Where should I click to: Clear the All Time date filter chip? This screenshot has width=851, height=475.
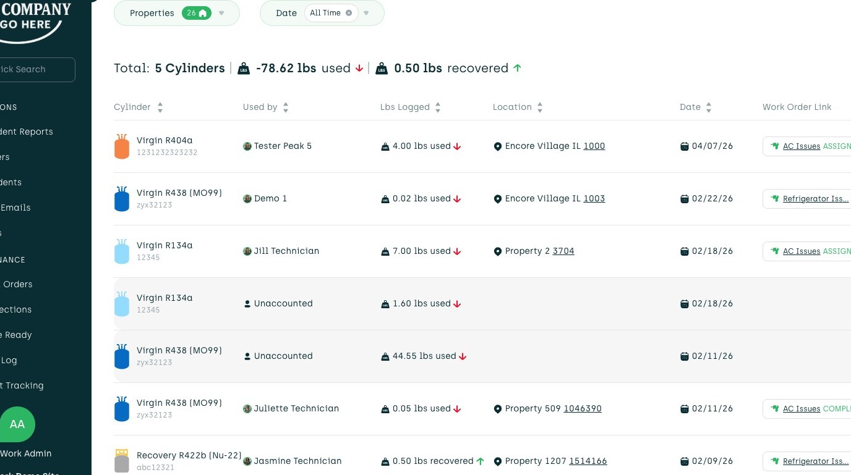(349, 13)
